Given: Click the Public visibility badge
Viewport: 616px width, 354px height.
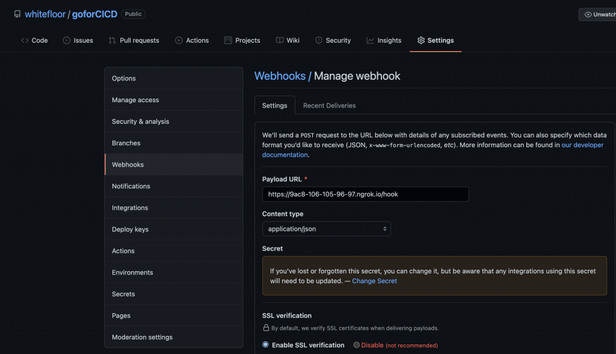Looking at the screenshot, I should click(133, 14).
